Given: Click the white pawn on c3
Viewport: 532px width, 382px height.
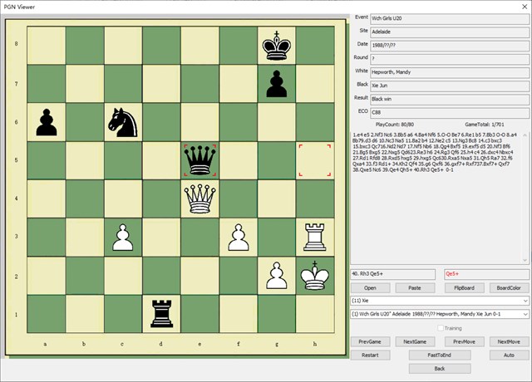Looking at the screenshot, I should tap(123, 237).
